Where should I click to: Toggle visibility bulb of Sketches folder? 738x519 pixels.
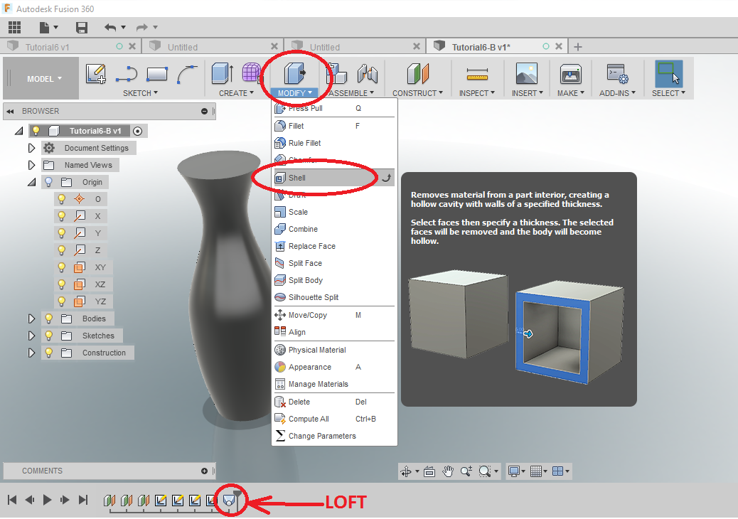pyautogui.click(x=48, y=336)
